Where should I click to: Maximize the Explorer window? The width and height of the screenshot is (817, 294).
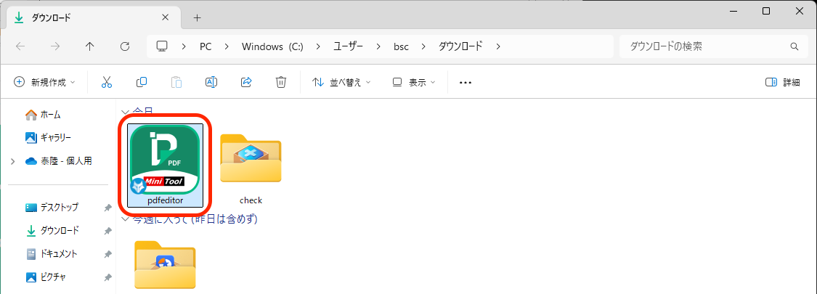coord(766,12)
